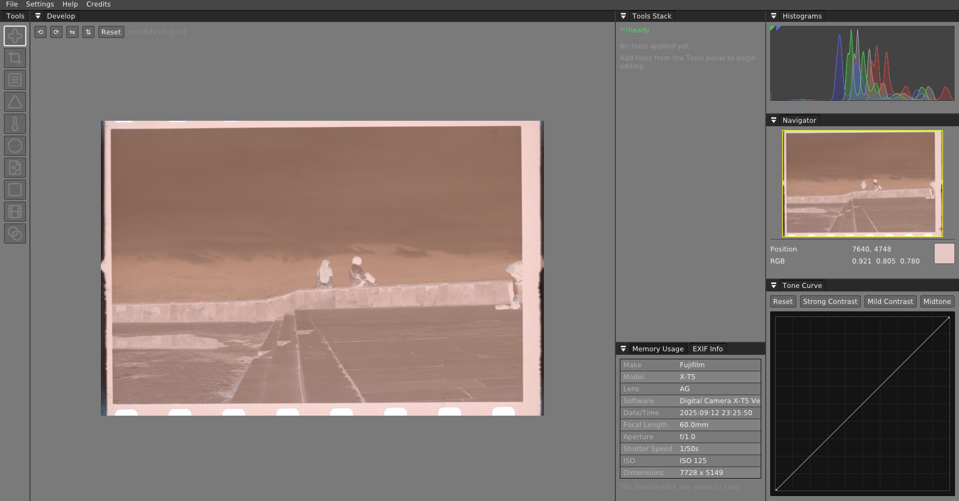Image resolution: width=959 pixels, height=501 pixels.
Task: Open the film strip tool
Action: [15, 212]
